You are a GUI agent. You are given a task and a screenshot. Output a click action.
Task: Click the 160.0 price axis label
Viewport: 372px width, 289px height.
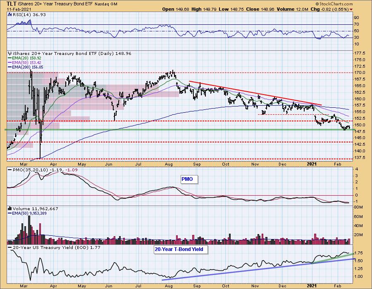[360, 99]
